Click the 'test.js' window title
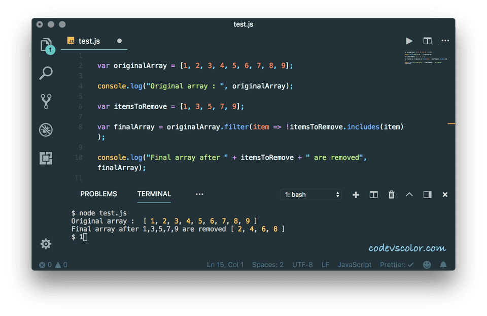 (243, 24)
